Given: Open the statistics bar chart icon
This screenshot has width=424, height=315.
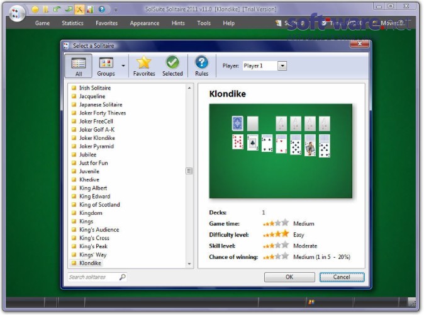Looking at the screenshot, I should (x=90, y=9).
